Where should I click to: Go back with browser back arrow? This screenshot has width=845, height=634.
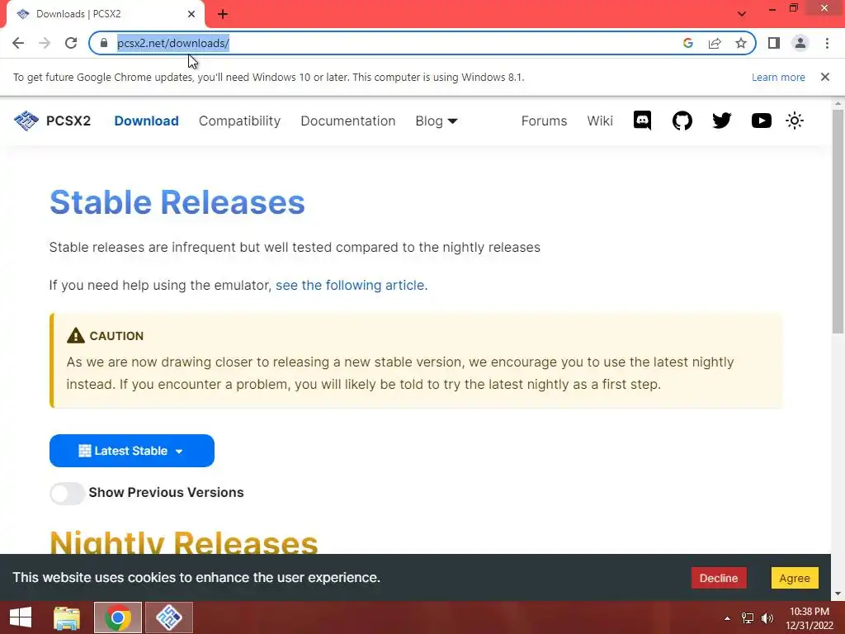click(18, 43)
